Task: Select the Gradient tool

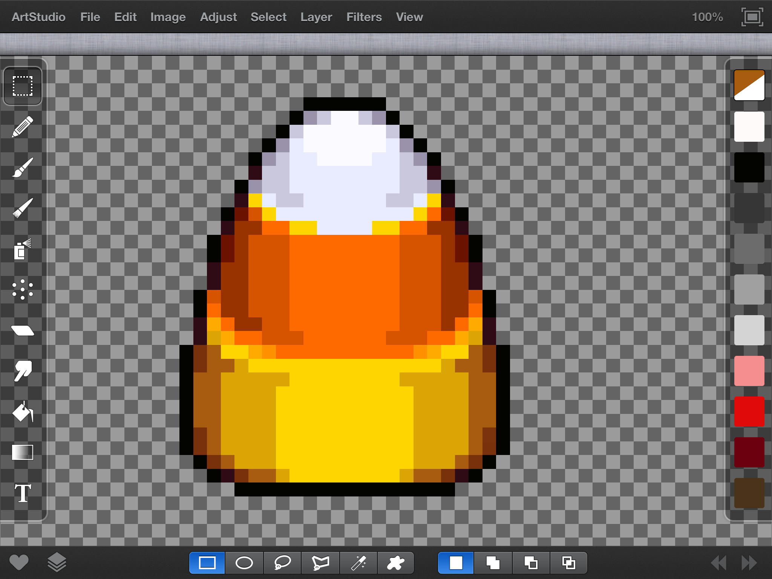Action: [23, 452]
